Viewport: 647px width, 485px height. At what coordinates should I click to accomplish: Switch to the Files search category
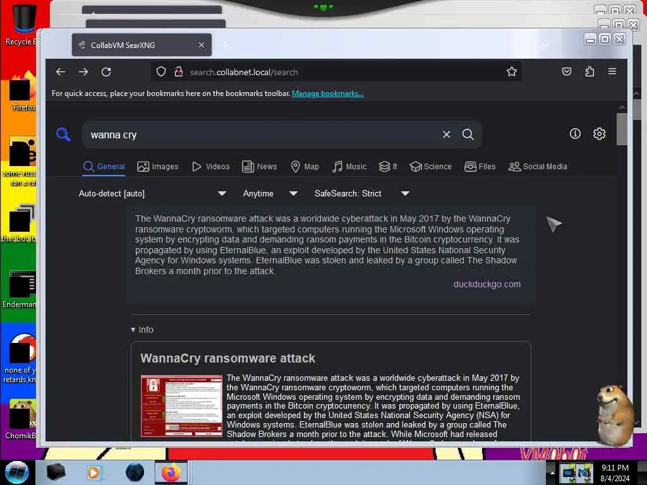(480, 167)
